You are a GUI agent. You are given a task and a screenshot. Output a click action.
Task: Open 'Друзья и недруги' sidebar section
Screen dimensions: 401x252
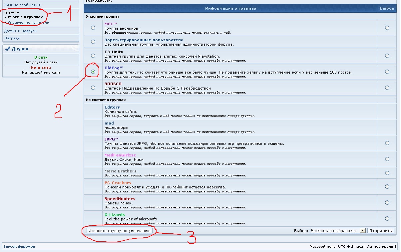click(20, 31)
